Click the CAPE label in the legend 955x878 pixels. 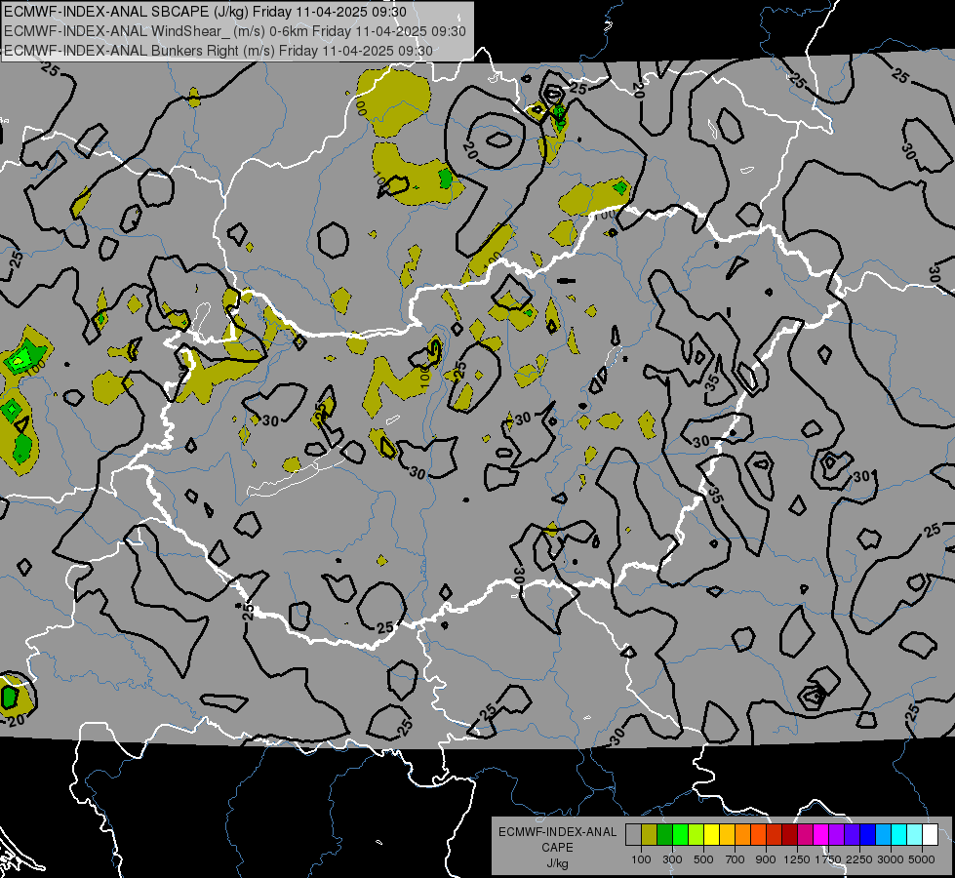click(x=557, y=848)
